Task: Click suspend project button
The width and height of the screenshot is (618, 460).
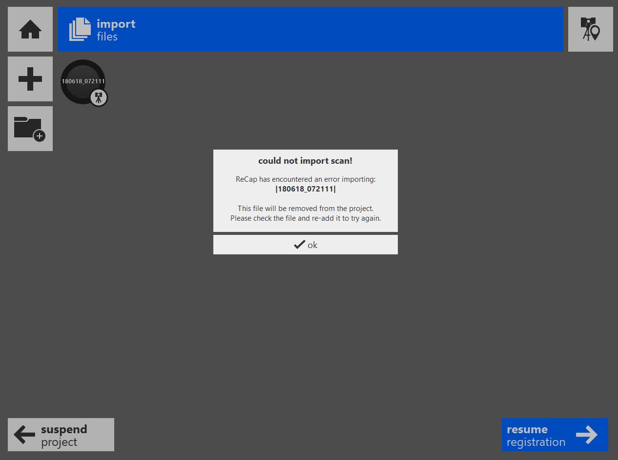Action: [x=61, y=435]
